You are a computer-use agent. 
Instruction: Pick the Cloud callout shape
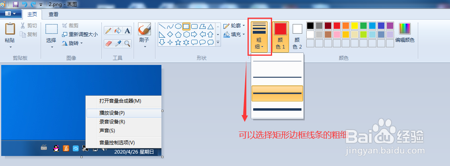point(211,42)
